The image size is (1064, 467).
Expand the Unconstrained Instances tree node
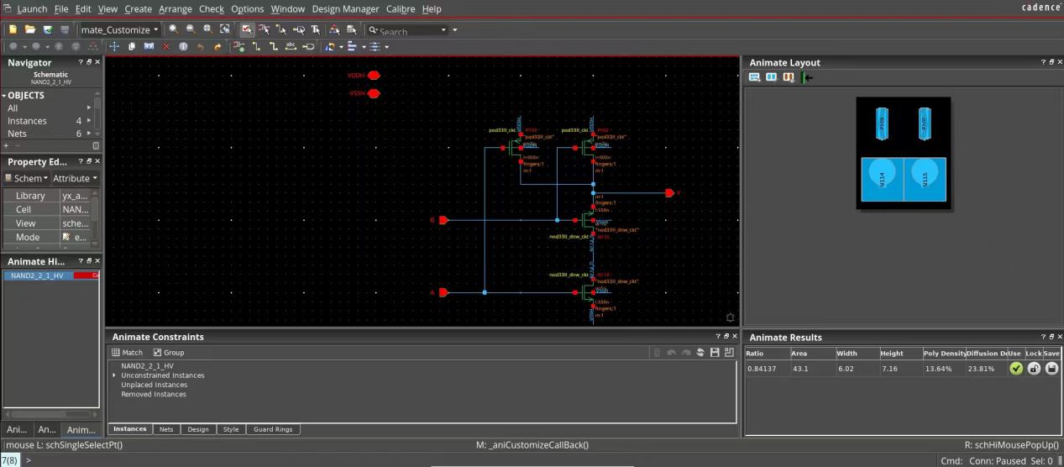[x=114, y=375]
